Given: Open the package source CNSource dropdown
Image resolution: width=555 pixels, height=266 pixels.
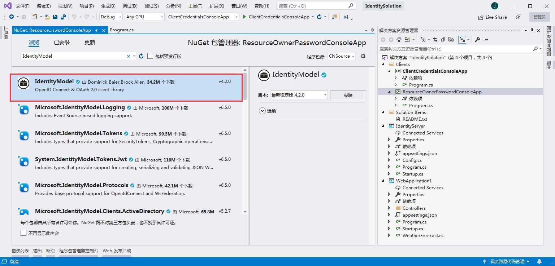Looking at the screenshot, I should point(341,56).
